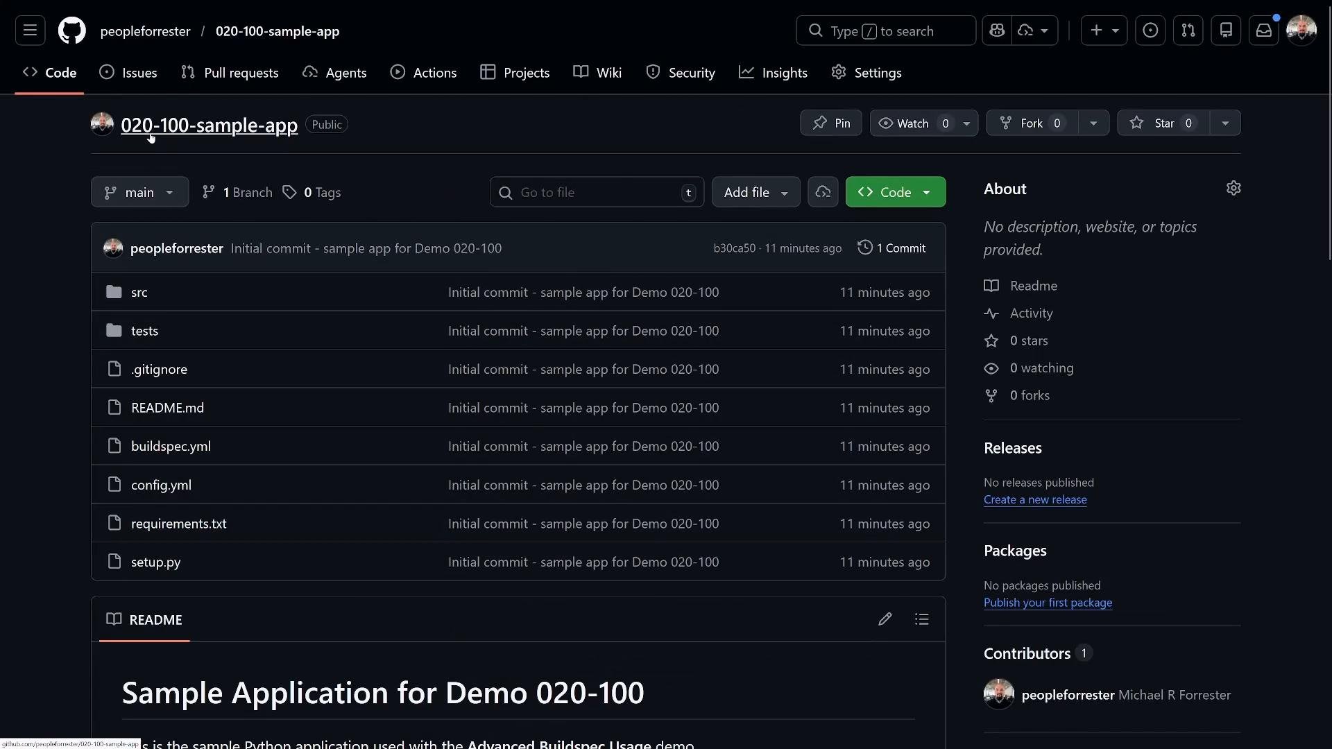Open notifications inbox icon
Screen dimensions: 1332x749
point(1264,31)
